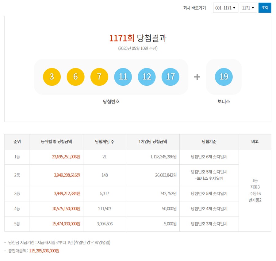Click the 당첨기준 column header
The height and width of the screenshot is (261, 276).
209,142
